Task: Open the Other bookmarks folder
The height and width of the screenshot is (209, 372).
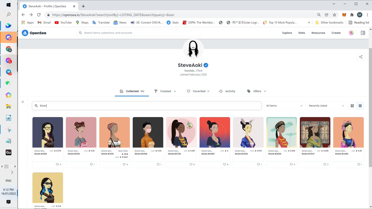Action: (x=329, y=22)
